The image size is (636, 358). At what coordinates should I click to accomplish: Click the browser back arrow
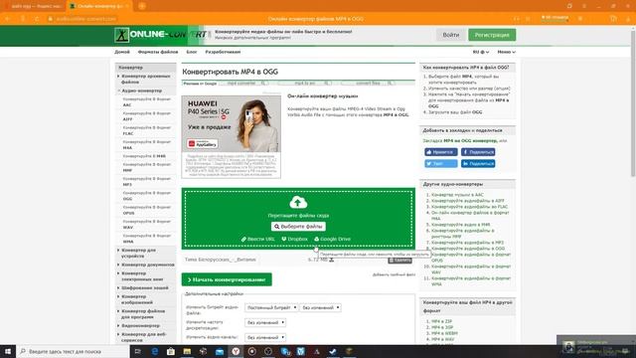tap(7, 19)
